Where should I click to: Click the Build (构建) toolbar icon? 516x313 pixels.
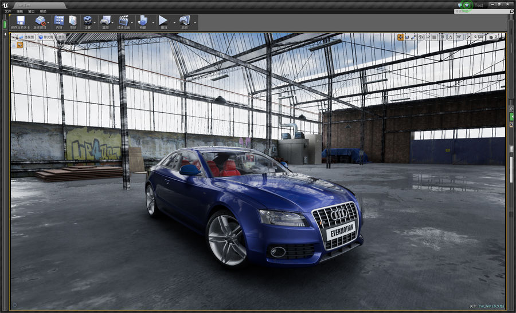click(143, 21)
